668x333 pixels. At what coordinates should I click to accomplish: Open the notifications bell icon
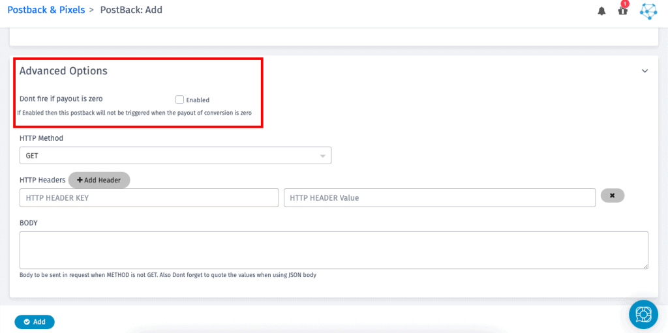coord(601,11)
